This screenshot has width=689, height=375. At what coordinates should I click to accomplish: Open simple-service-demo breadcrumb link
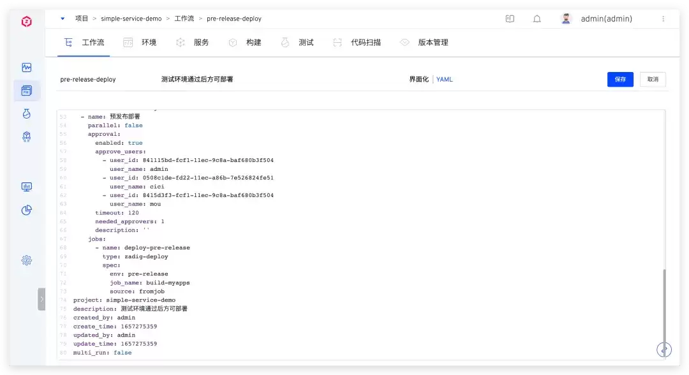click(131, 18)
